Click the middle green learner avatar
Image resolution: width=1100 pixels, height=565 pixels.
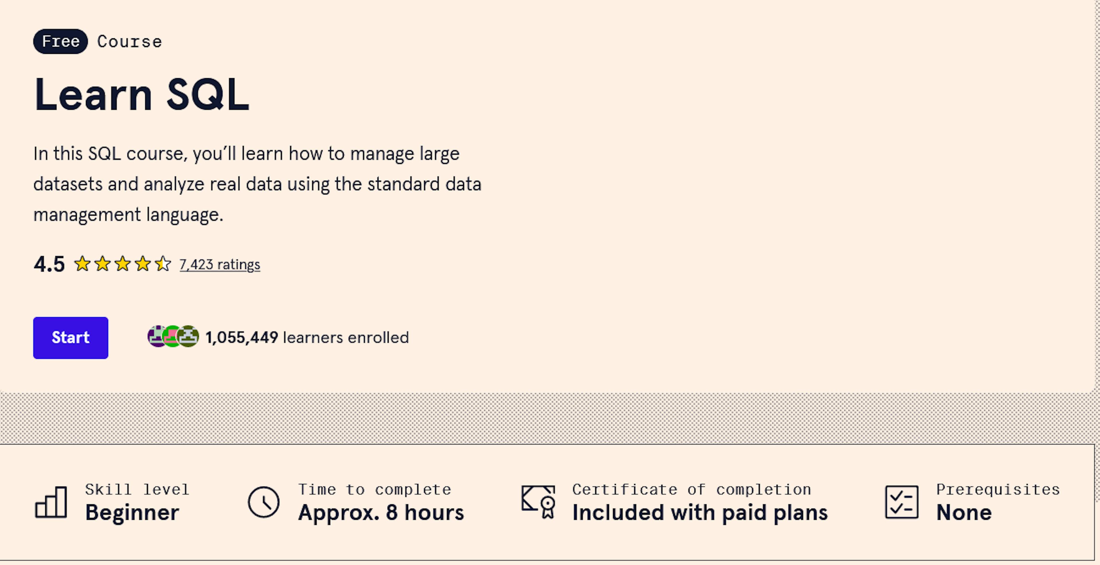coord(172,336)
